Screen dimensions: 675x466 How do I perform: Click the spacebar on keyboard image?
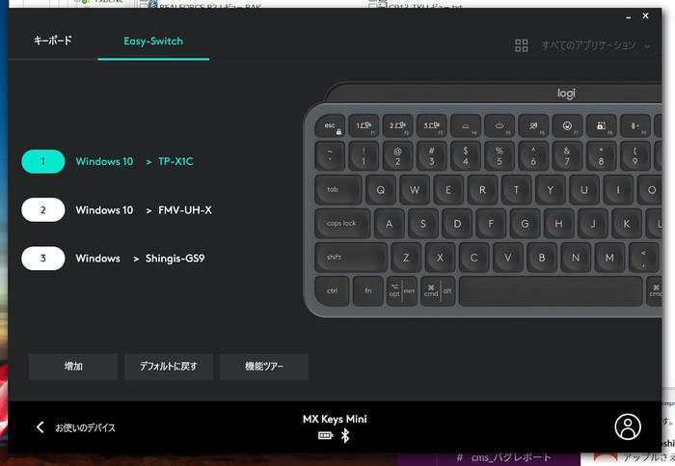coord(551,291)
